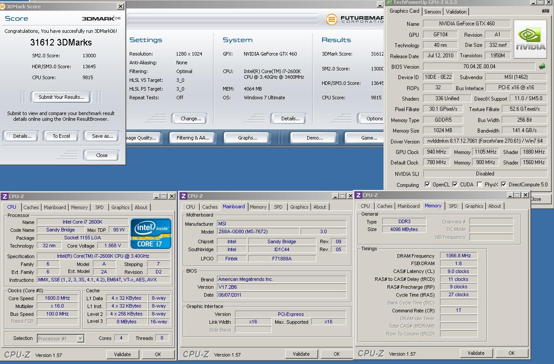The height and width of the screenshot is (364, 554).
Task: Open About tab in CPU window
Action: tap(141, 207)
